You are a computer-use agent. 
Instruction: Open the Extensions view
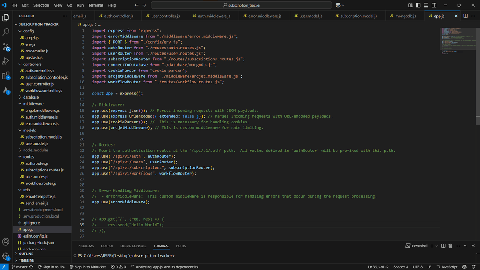[6, 76]
